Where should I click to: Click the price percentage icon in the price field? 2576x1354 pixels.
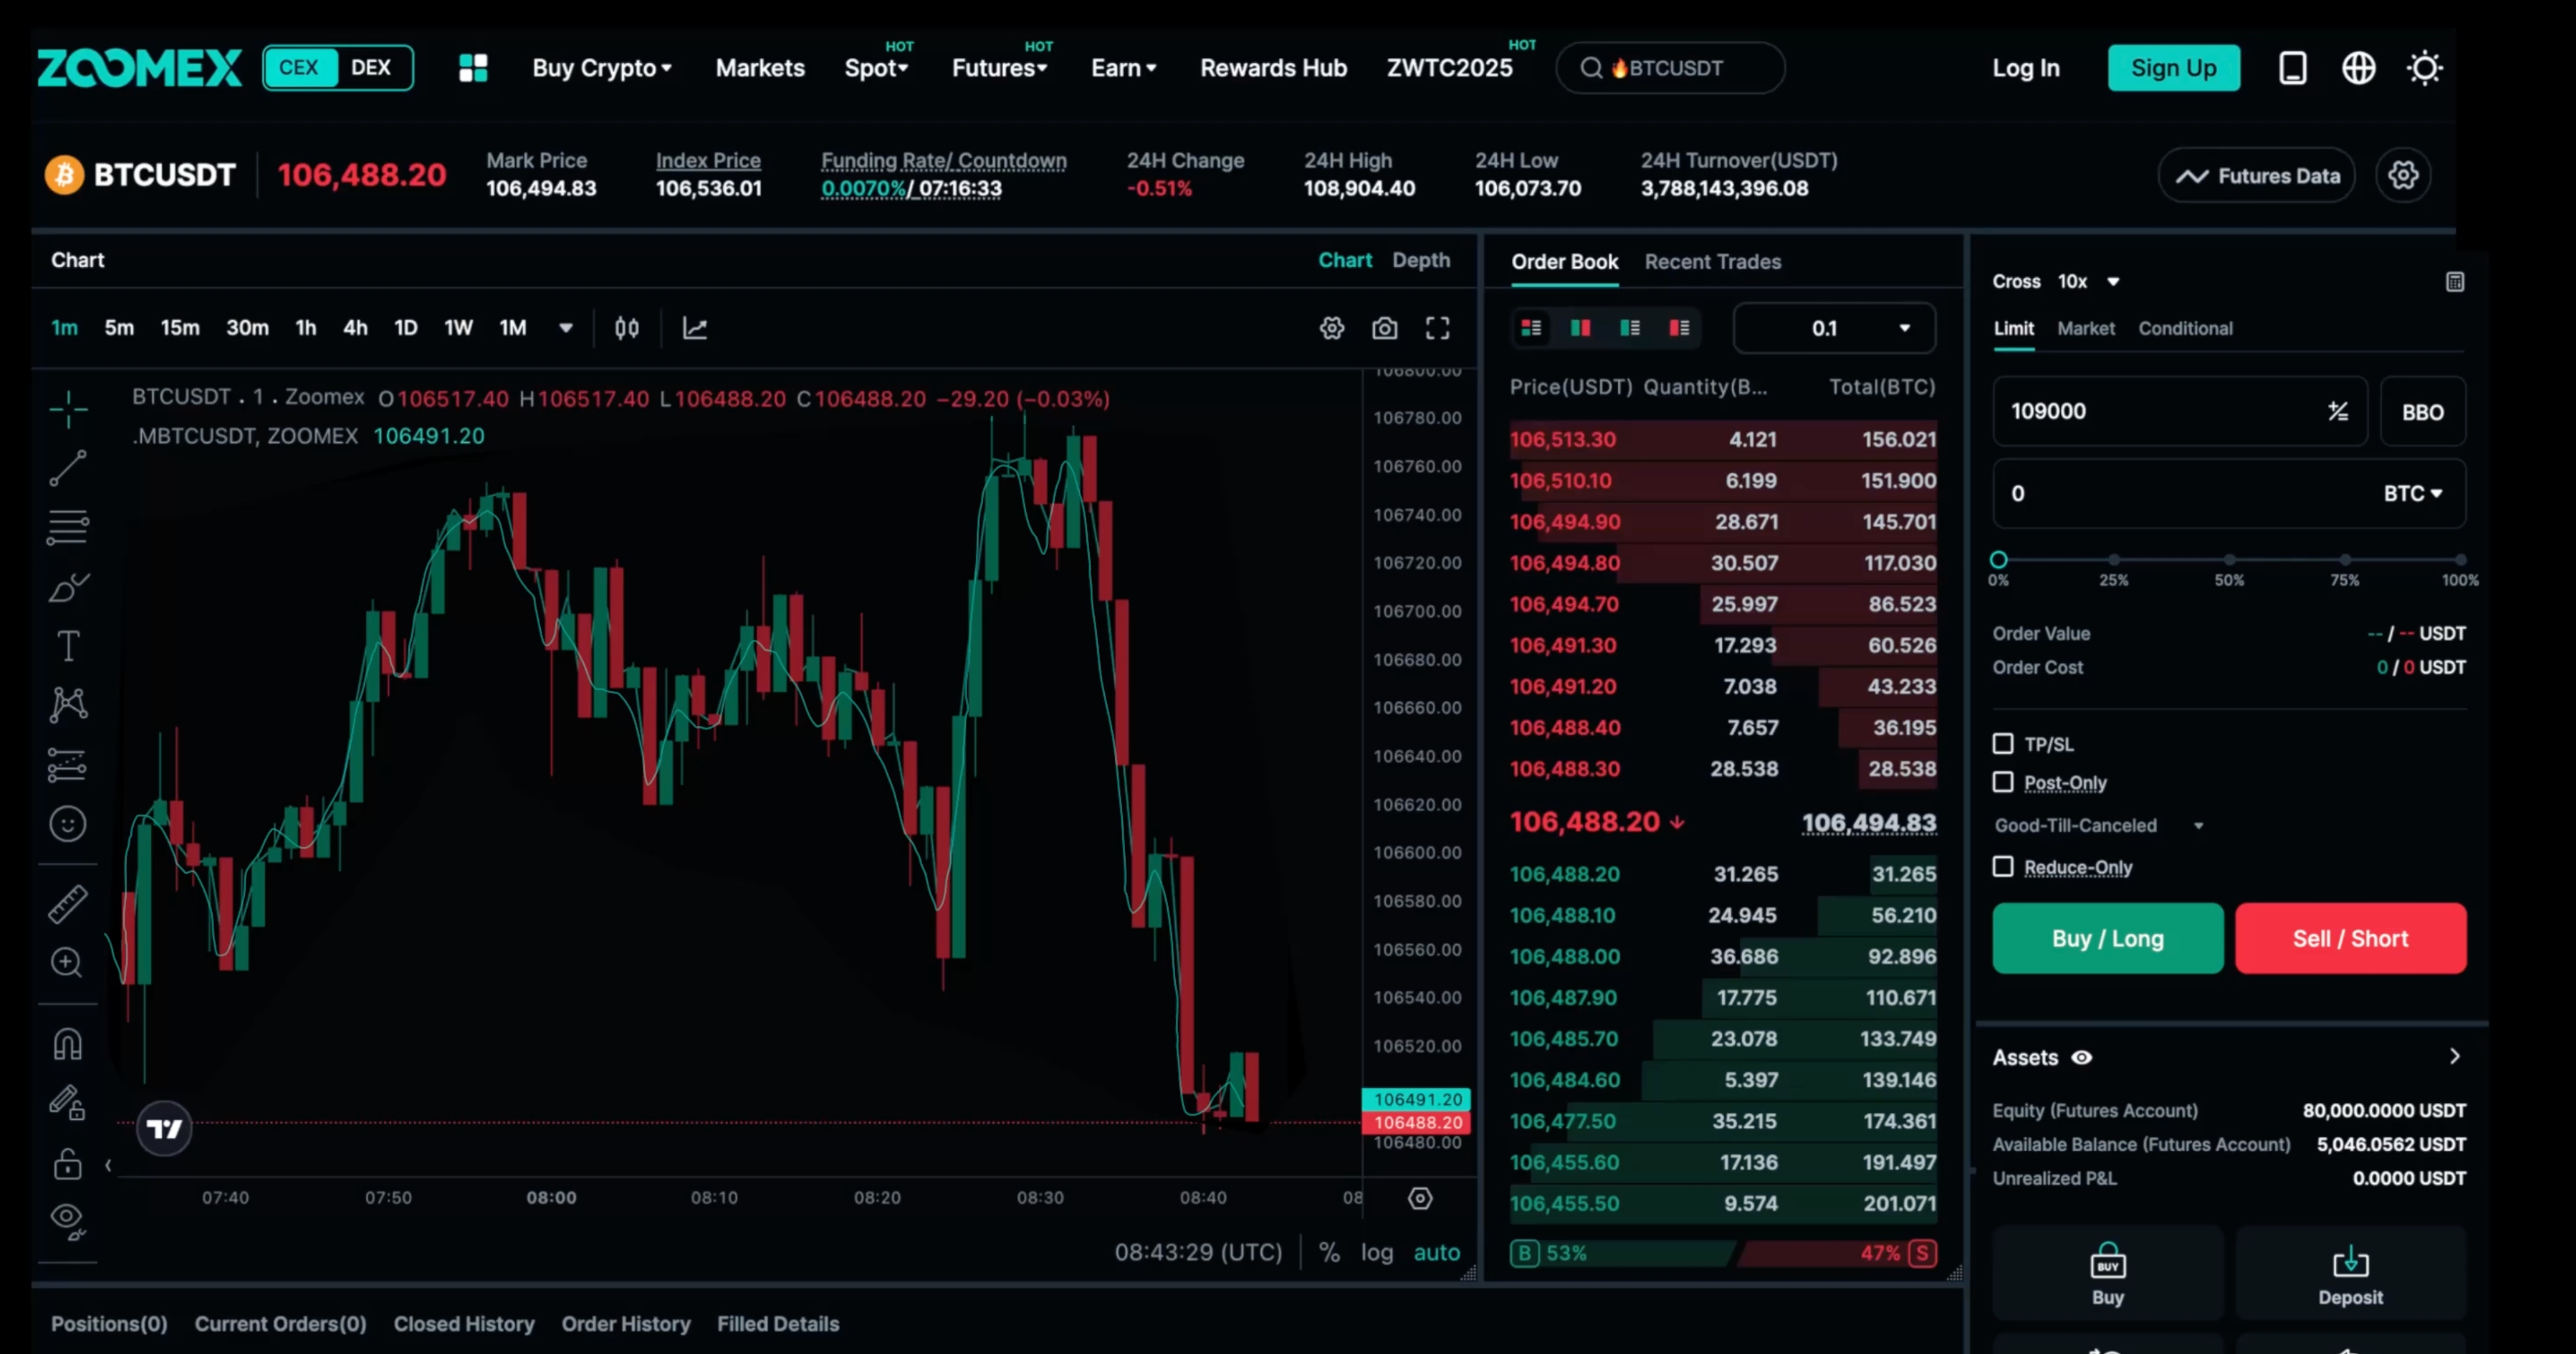(x=2338, y=411)
